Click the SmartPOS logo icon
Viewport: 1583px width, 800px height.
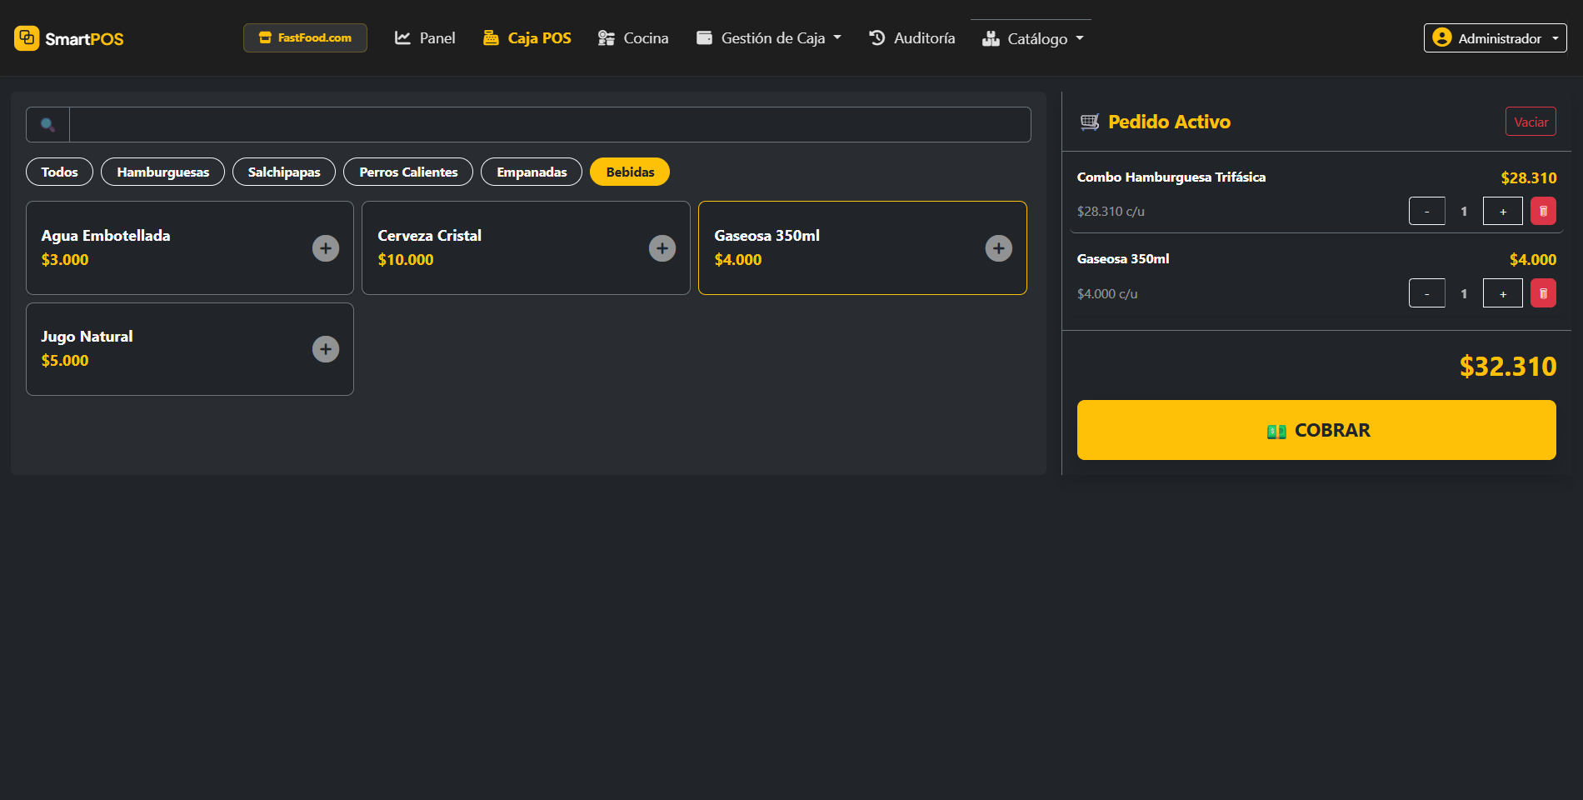point(27,38)
